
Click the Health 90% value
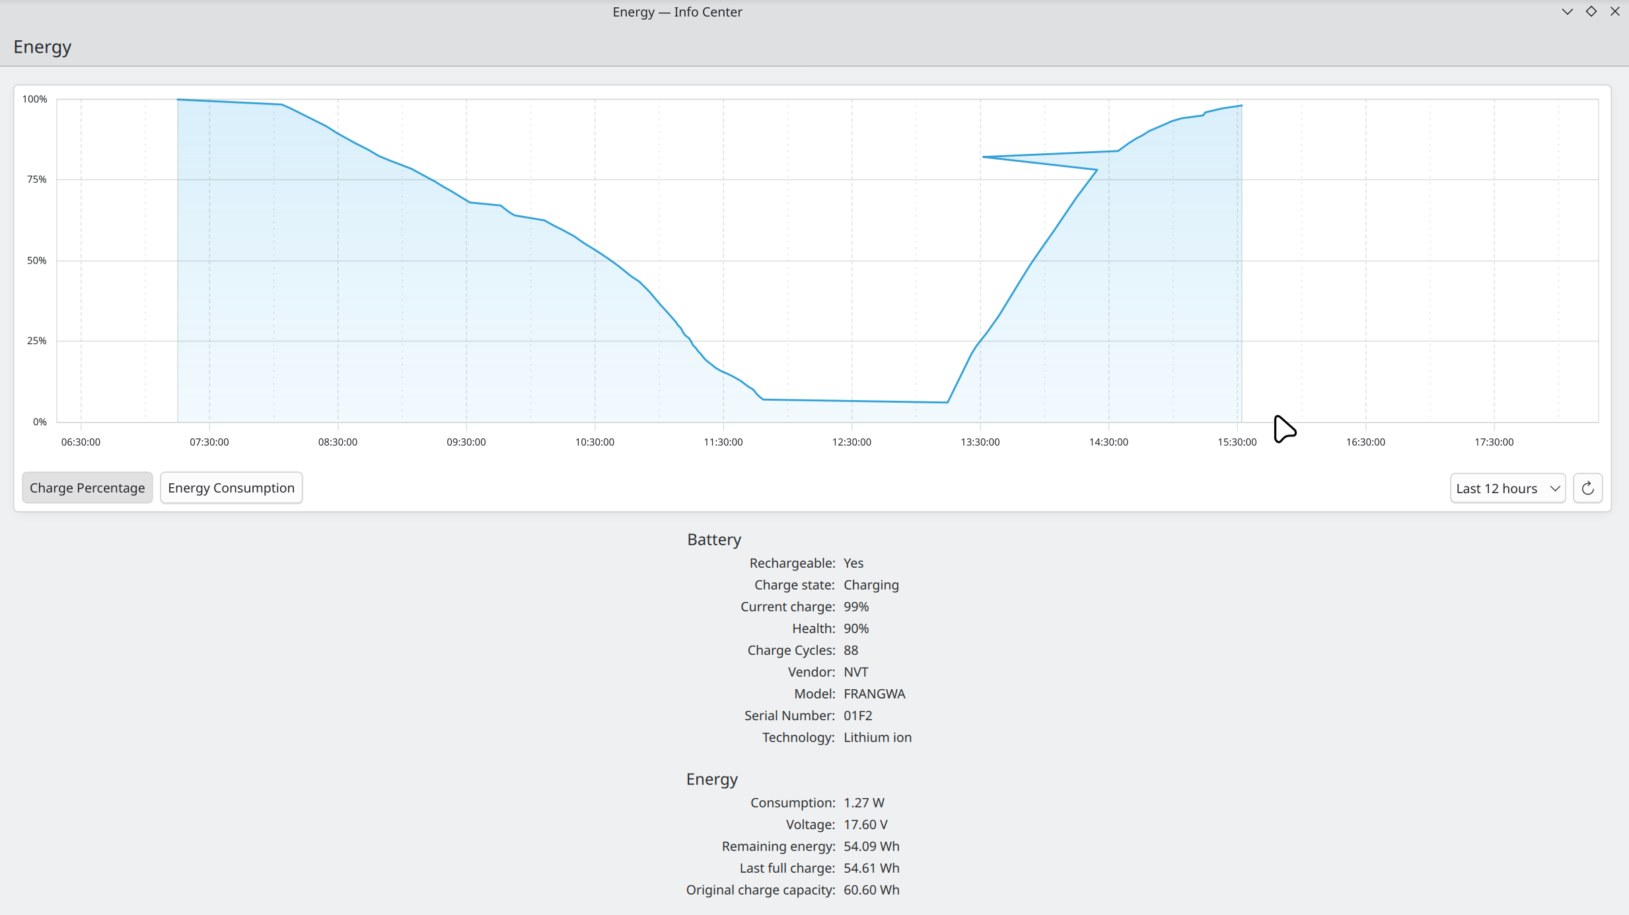[856, 628]
